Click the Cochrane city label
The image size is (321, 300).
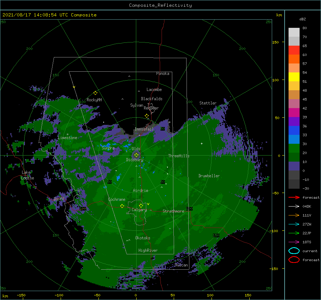[117, 199]
